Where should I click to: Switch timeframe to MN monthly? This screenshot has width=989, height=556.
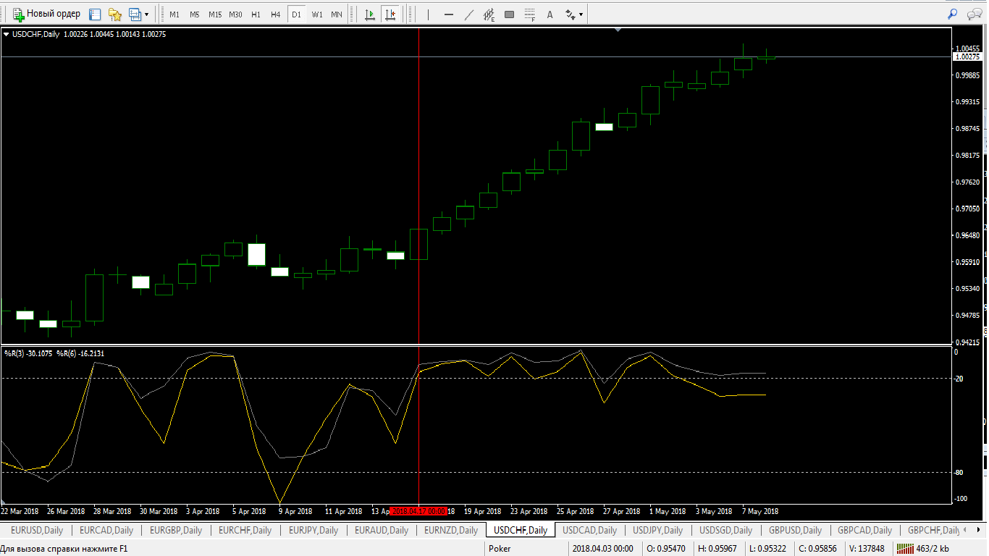tap(337, 14)
